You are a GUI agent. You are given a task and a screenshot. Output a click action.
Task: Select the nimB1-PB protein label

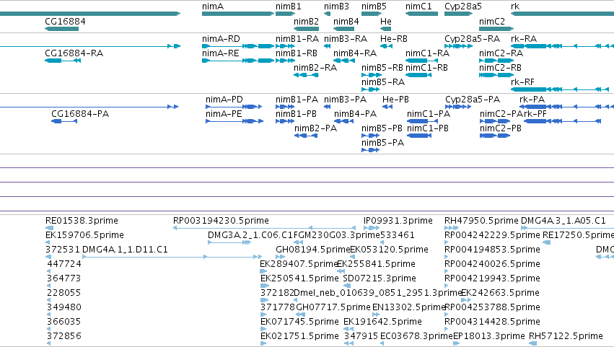click(x=296, y=114)
